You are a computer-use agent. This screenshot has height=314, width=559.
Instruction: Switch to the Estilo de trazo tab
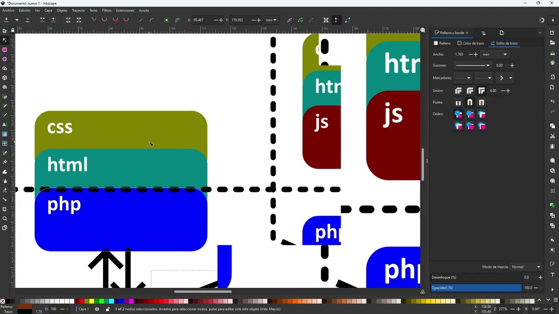pos(504,43)
